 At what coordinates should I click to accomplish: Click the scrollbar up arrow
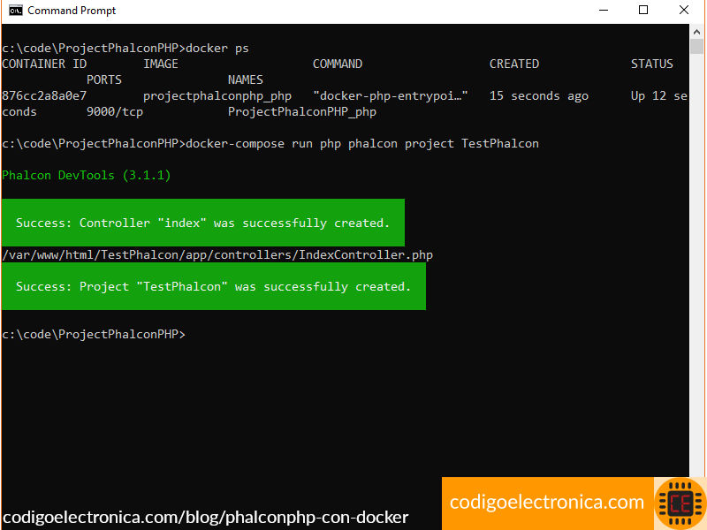click(696, 32)
